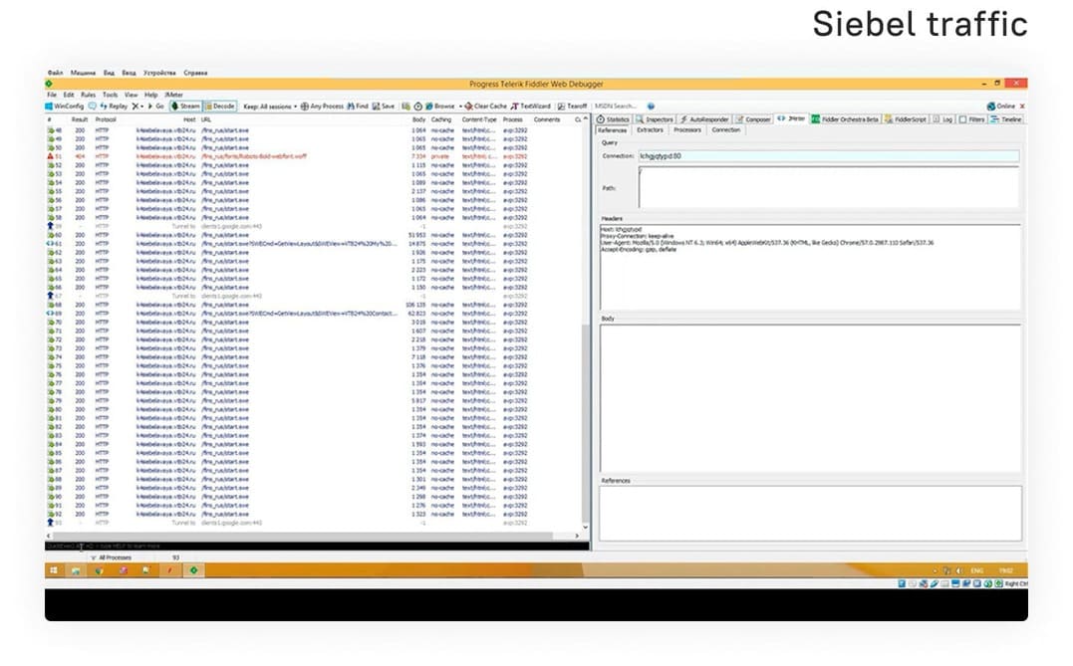The width and height of the screenshot is (1073, 666).
Task: Open the Windows Start button
Action: coord(54,570)
